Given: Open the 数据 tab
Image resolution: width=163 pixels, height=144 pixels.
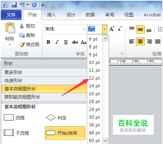Looking at the screenshot, I should pos(90,15).
